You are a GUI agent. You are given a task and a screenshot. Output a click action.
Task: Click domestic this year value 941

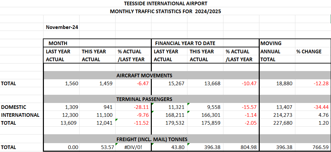click(x=97, y=107)
